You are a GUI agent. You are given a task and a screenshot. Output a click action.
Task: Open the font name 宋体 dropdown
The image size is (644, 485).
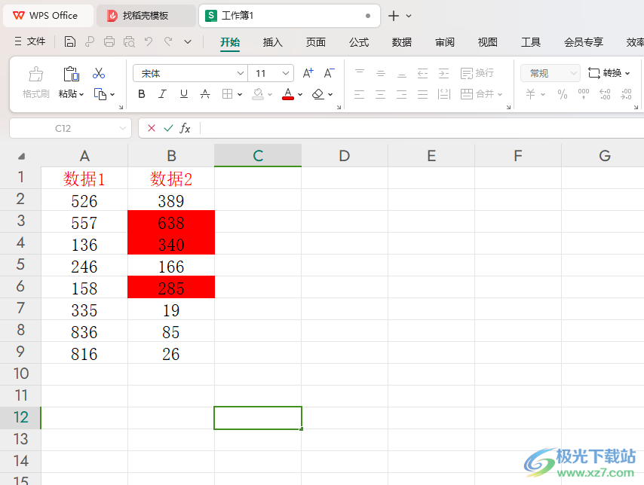click(241, 74)
